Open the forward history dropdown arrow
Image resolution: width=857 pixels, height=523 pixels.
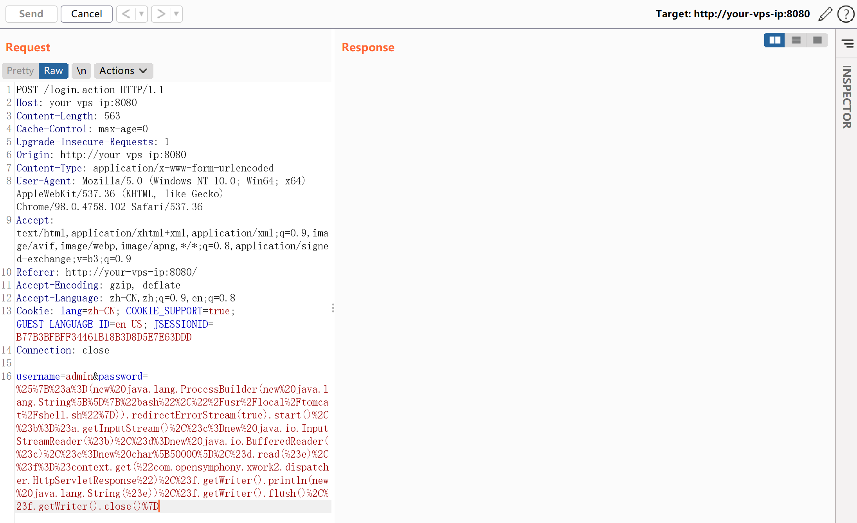point(176,14)
